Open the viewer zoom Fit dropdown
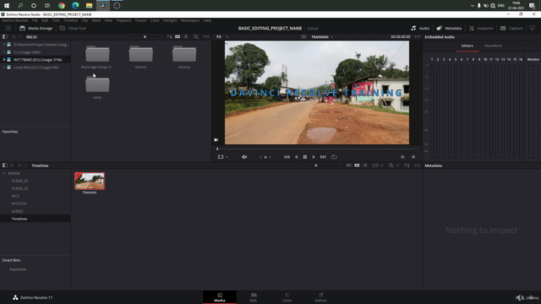541x304 pixels. click(x=222, y=37)
